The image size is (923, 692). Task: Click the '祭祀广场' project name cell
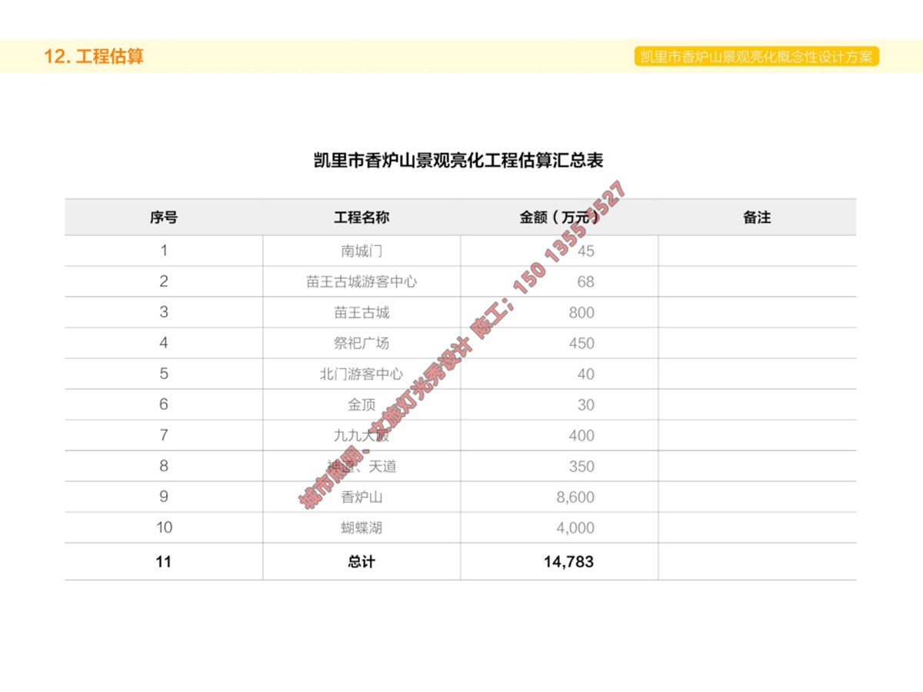click(362, 343)
